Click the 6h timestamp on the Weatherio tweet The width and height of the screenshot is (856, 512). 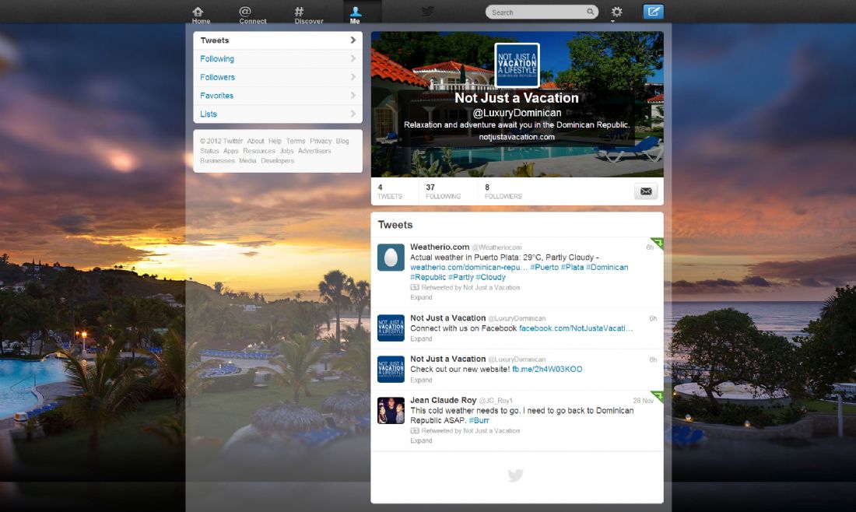point(650,247)
